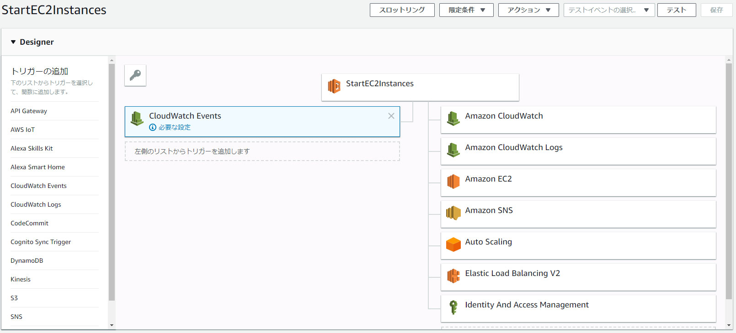The image size is (736, 333).
Task: Select the Identity And Access Management card
Action: tap(578, 308)
